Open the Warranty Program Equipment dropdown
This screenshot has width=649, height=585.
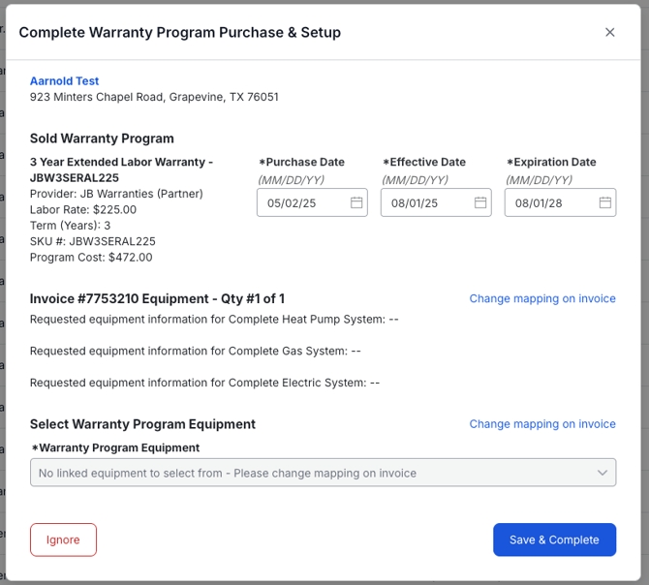tap(310, 473)
